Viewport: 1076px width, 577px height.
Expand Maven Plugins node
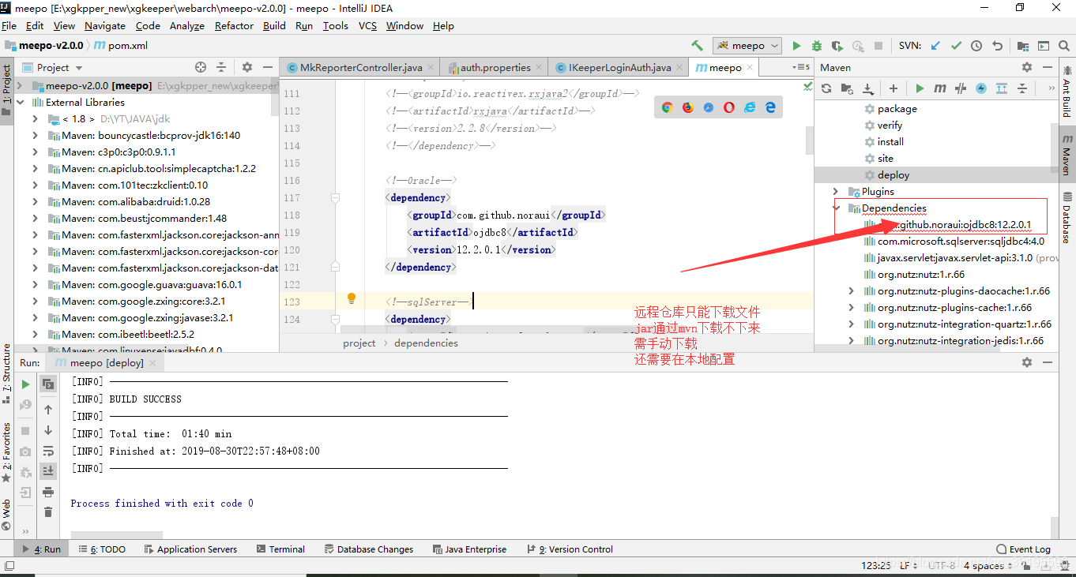[x=837, y=192]
